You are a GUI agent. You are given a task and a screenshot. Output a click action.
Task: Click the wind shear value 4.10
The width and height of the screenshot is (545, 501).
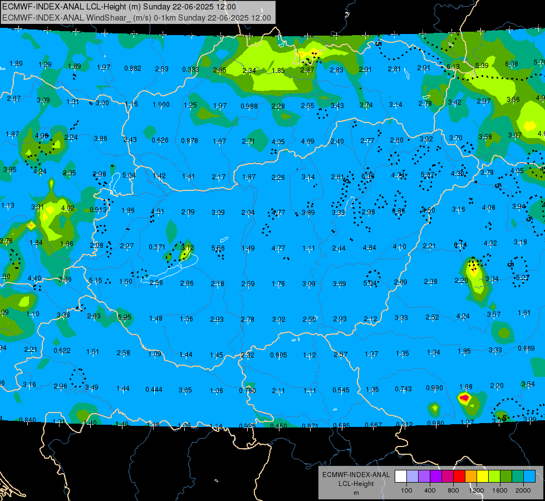tap(399, 247)
